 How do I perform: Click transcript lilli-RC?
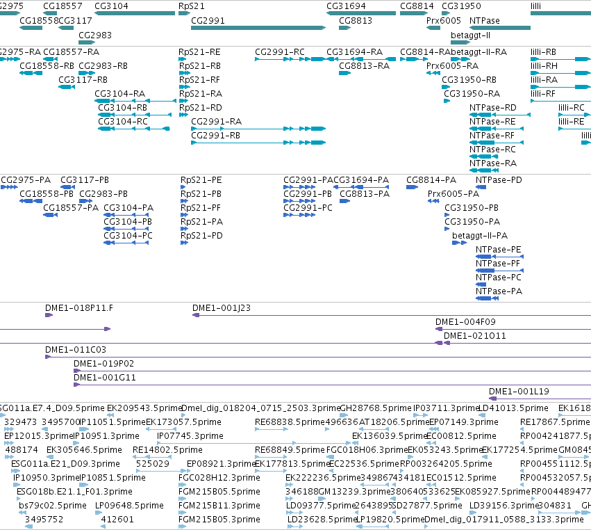coord(572,108)
